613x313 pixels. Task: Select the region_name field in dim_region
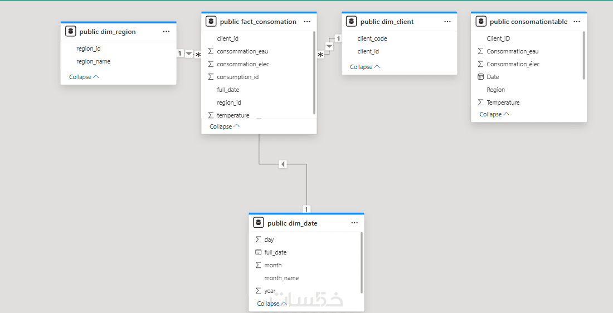[93, 61]
